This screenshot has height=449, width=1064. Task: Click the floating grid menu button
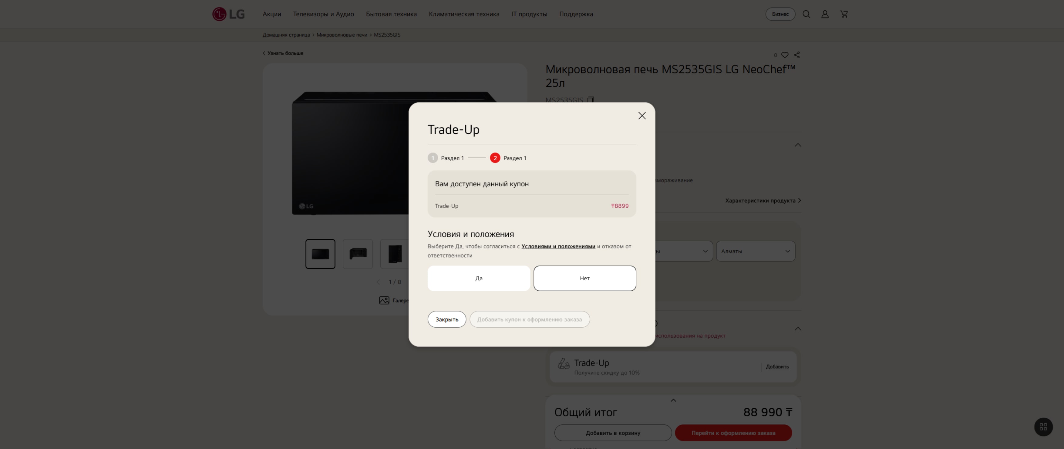(x=1043, y=427)
